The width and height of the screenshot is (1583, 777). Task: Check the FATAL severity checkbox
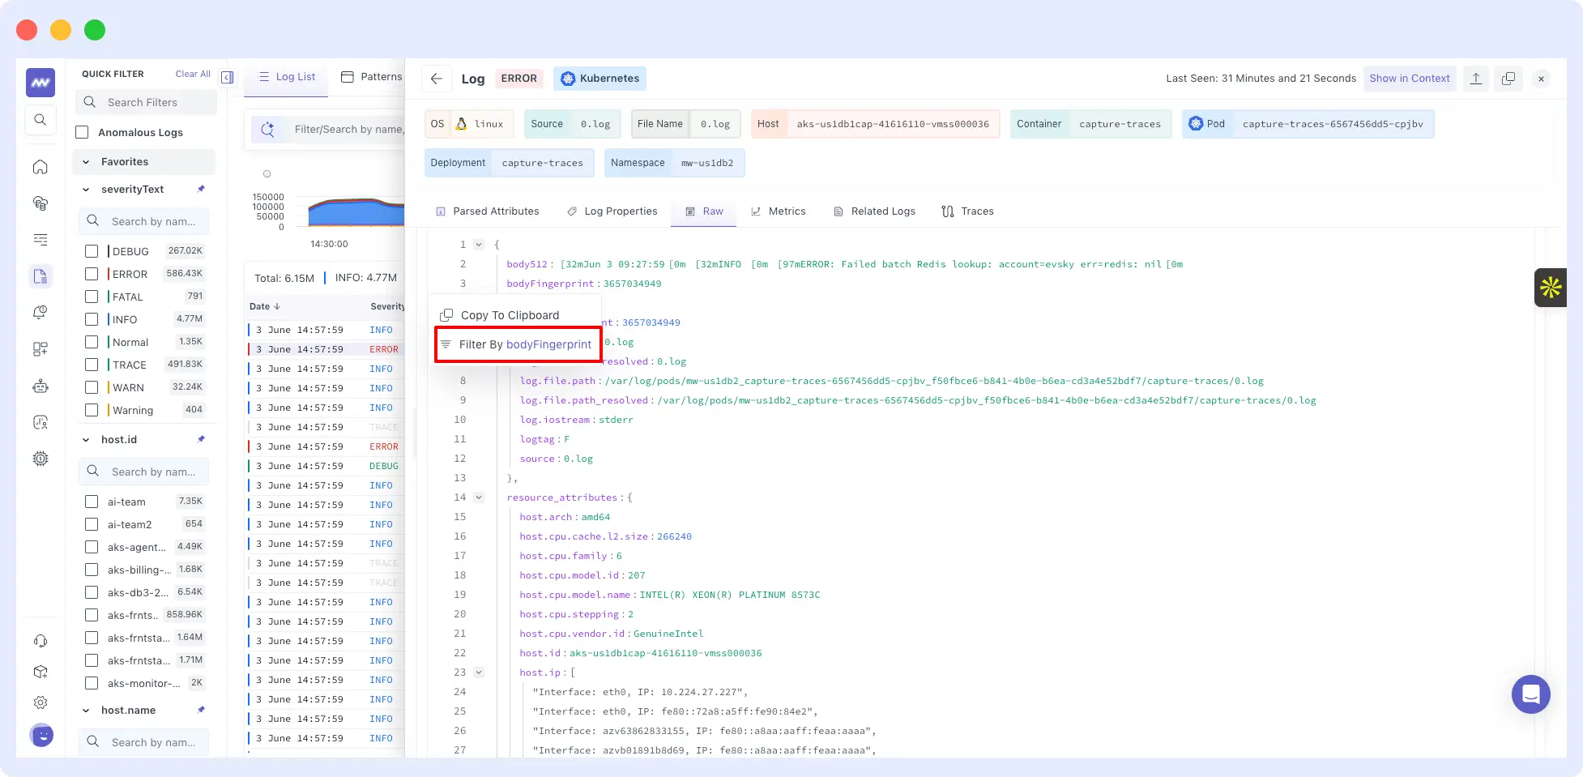pos(92,297)
